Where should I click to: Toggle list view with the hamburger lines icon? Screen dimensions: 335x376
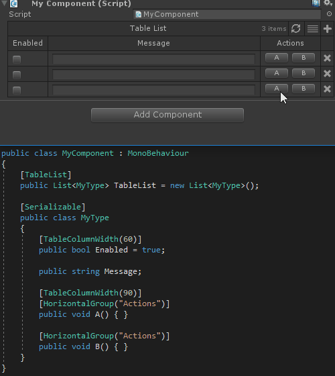312,29
